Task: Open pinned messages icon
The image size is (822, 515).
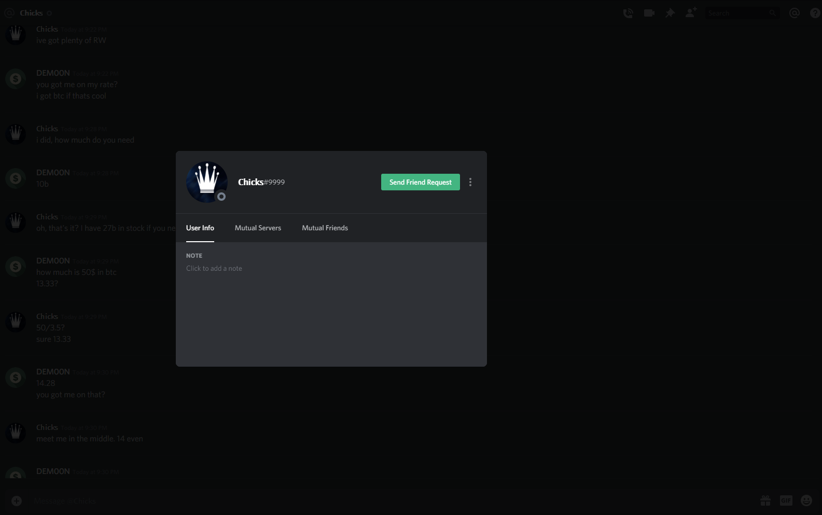Action: tap(670, 13)
